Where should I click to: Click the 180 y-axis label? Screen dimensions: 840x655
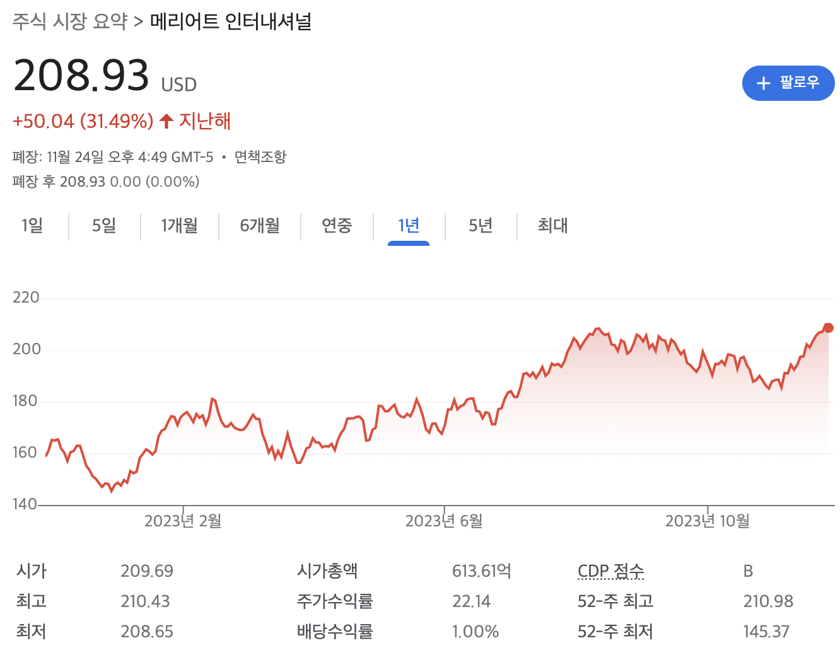tap(26, 401)
